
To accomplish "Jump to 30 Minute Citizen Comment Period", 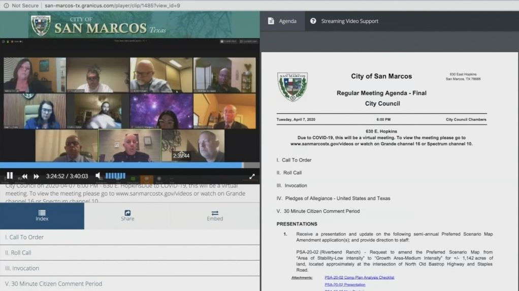I will point(53,284).
